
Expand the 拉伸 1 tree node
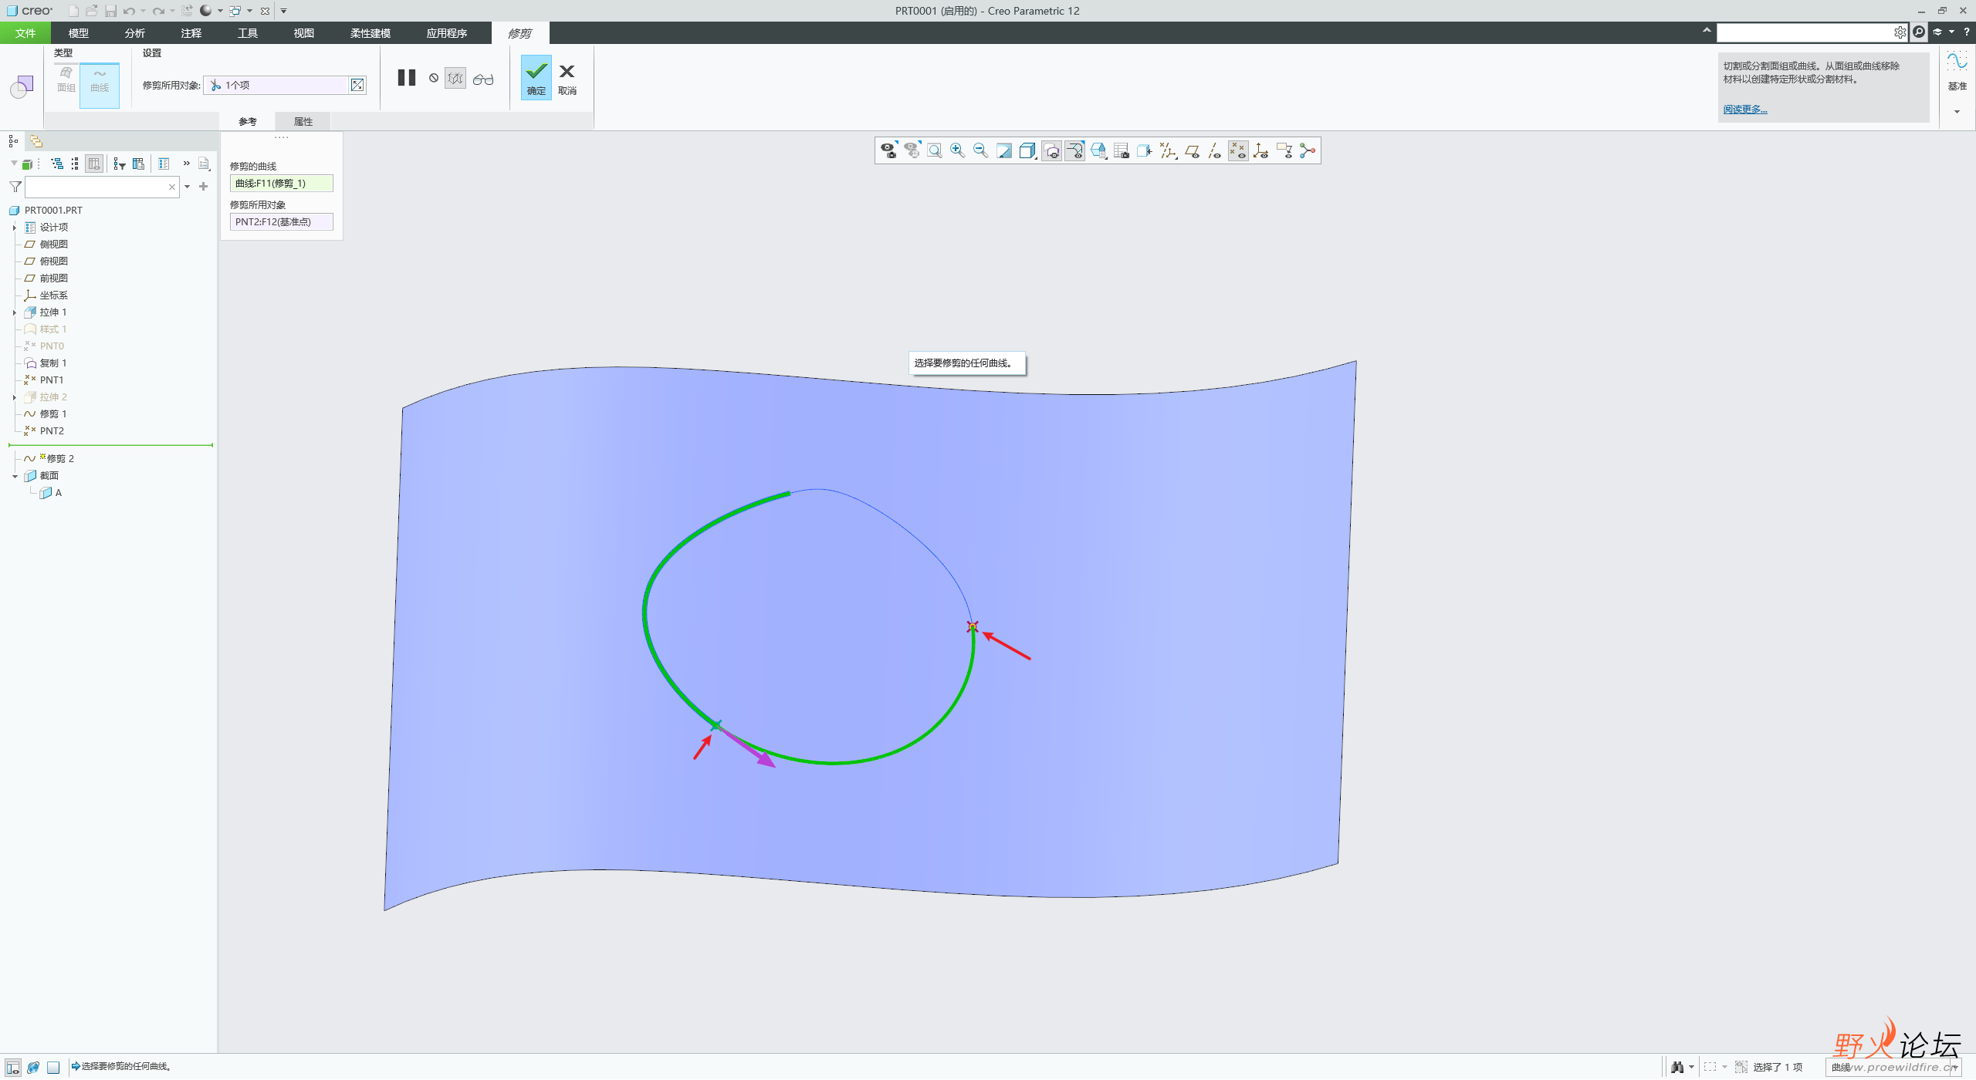(x=14, y=312)
